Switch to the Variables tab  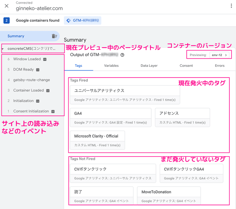coord(111,66)
